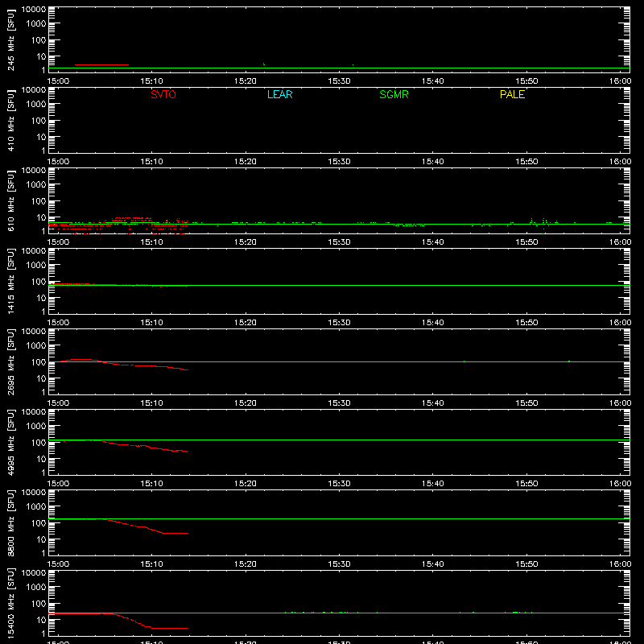
Task: Select the 1415 MHz [SFU] axis title
Action: tap(10, 281)
